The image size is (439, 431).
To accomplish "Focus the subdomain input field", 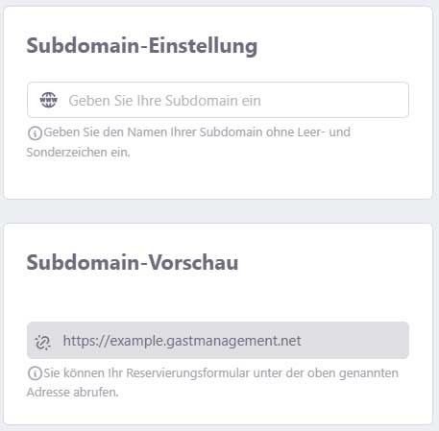I will click(218, 100).
